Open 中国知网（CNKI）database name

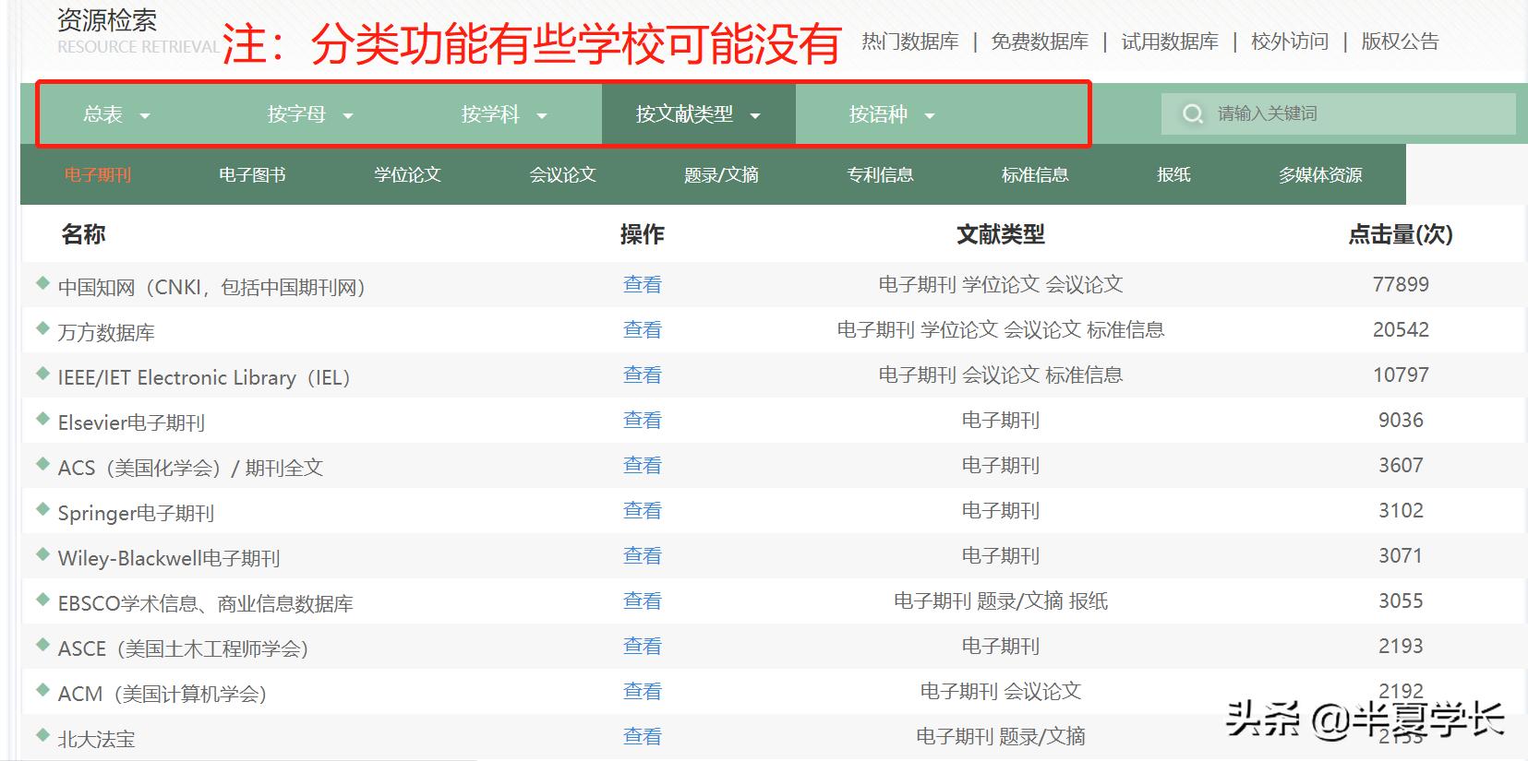pos(211,287)
